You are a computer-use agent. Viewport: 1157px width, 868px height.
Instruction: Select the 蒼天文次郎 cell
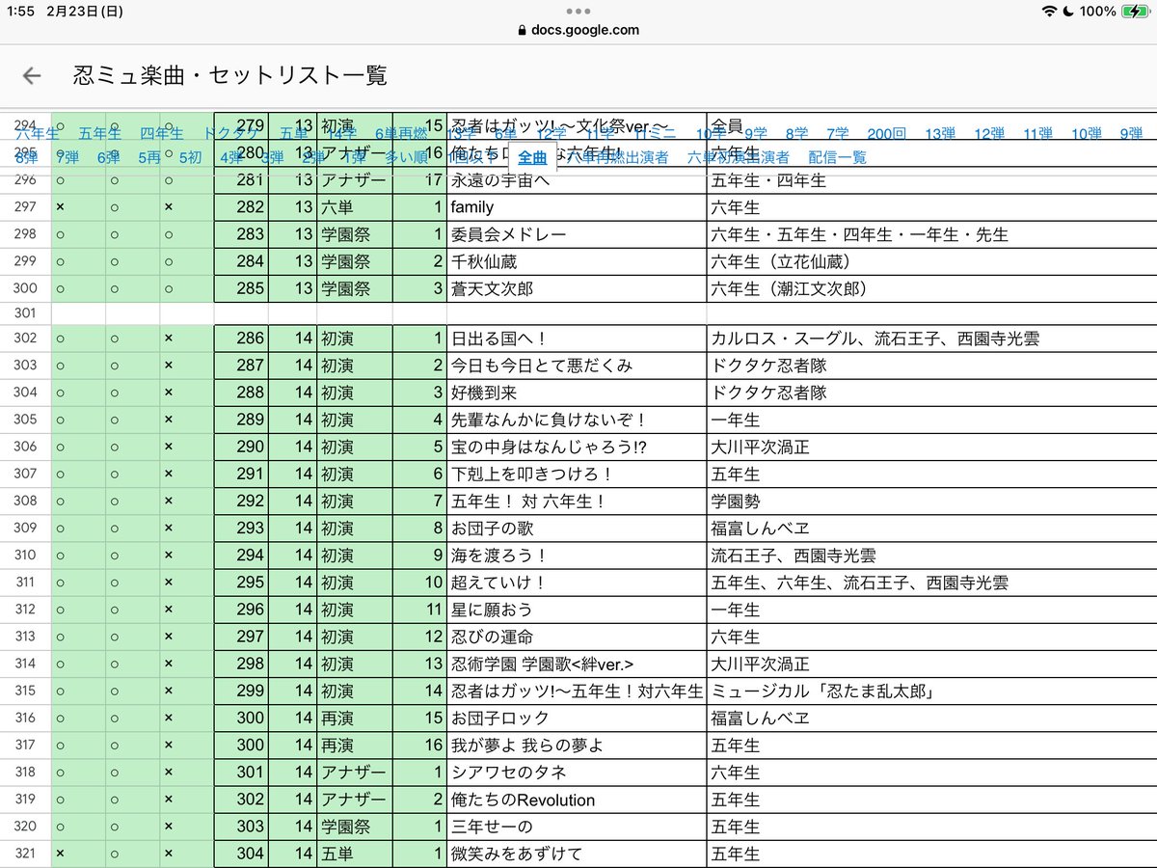[x=577, y=288]
